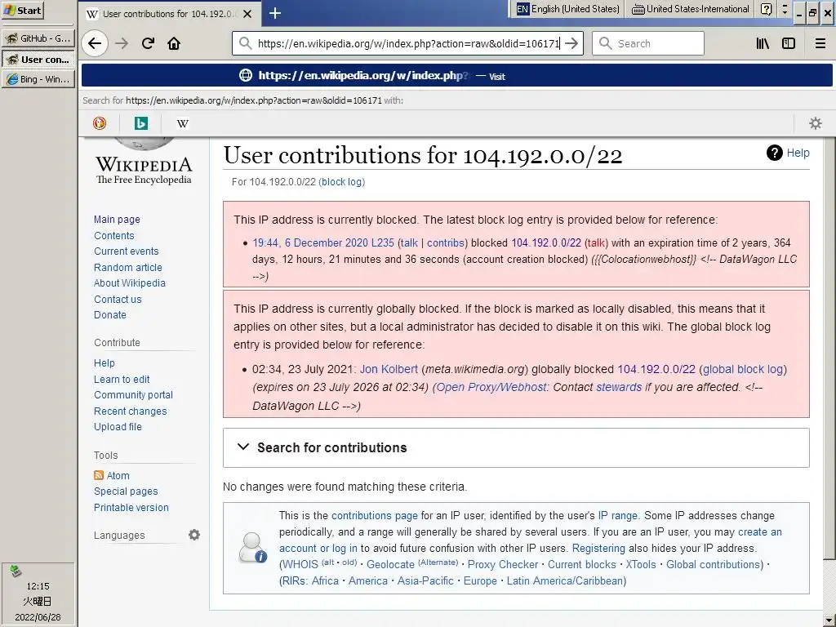This screenshot has width=836, height=627.
Task: Click the EN input language indicator
Action: [x=522, y=9]
